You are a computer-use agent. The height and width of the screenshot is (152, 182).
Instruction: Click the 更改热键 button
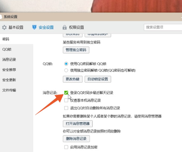click(73, 79)
